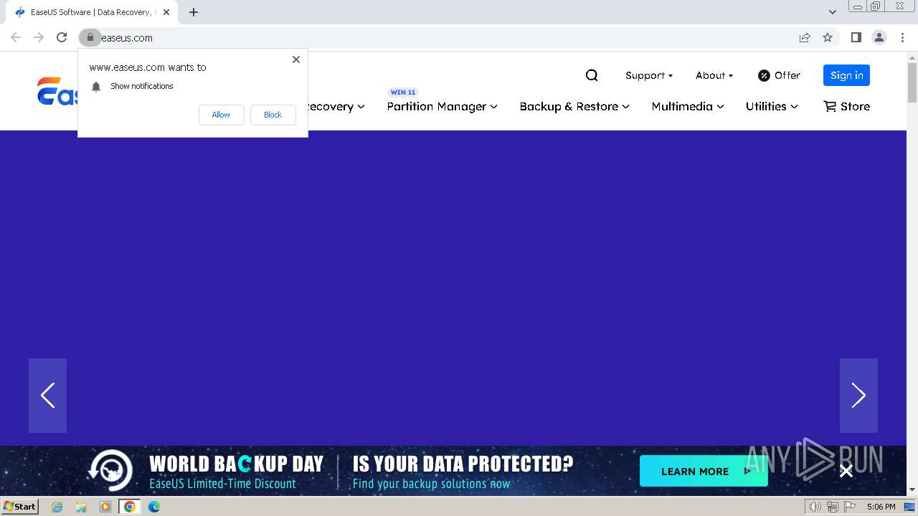Image resolution: width=918 pixels, height=516 pixels.
Task: Click the 5:06 PM system clock
Action: tap(881, 507)
